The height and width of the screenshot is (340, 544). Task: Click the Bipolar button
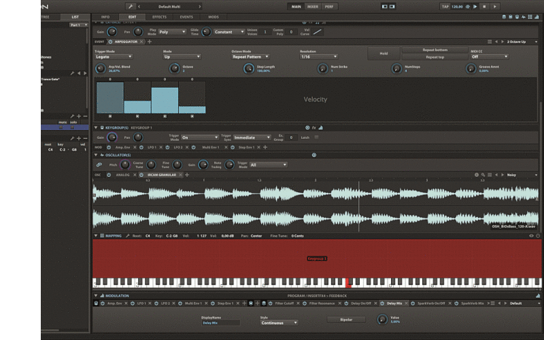(x=346, y=320)
